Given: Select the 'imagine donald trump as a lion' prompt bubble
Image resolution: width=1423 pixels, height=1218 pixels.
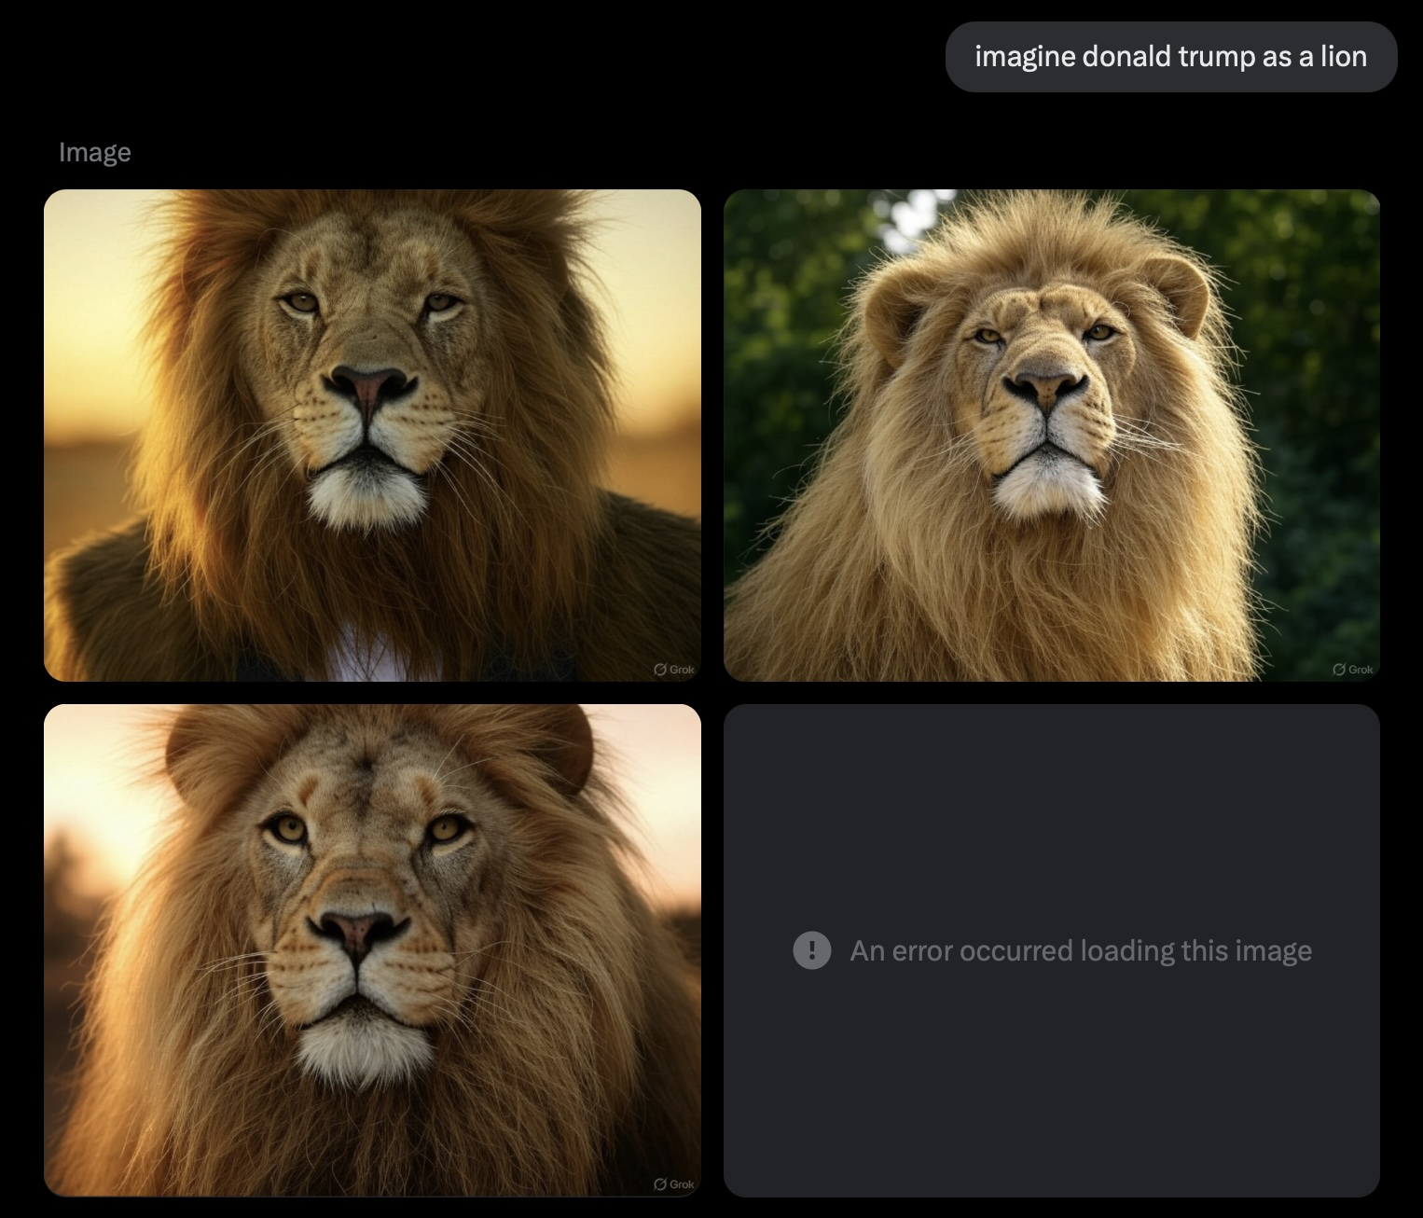Looking at the screenshot, I should pos(1171,57).
